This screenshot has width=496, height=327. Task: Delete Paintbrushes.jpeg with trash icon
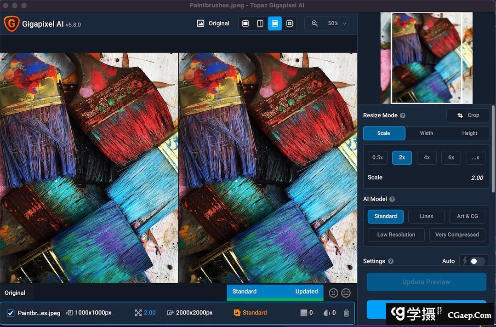(x=346, y=313)
